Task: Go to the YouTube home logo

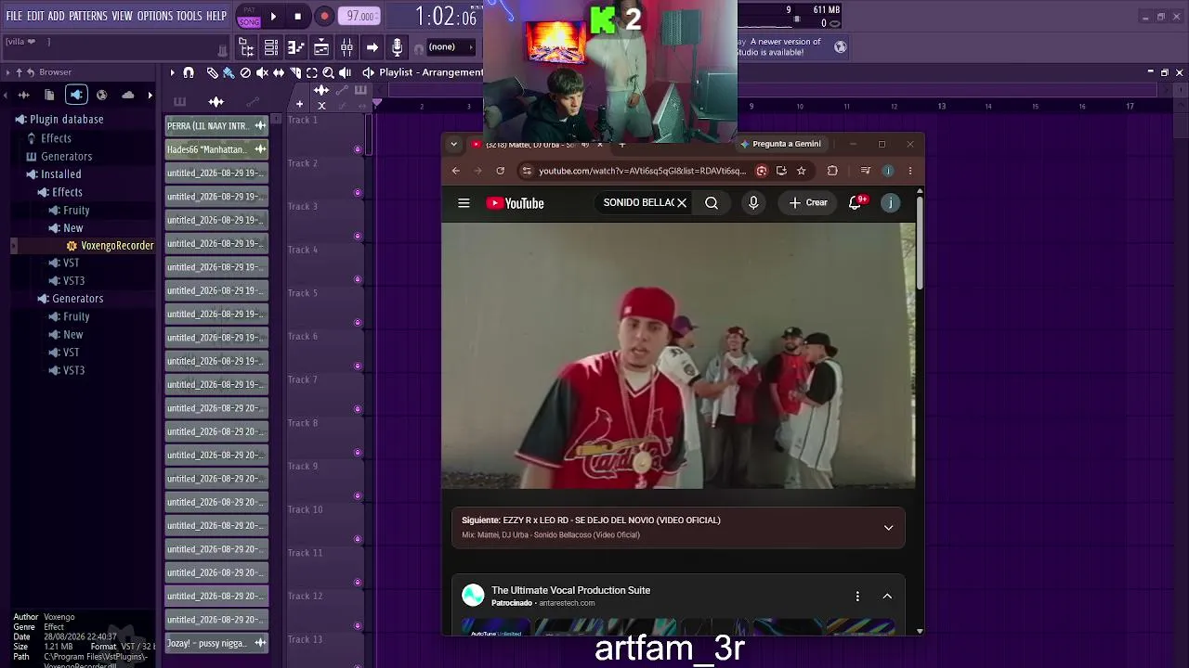Action: [516, 203]
